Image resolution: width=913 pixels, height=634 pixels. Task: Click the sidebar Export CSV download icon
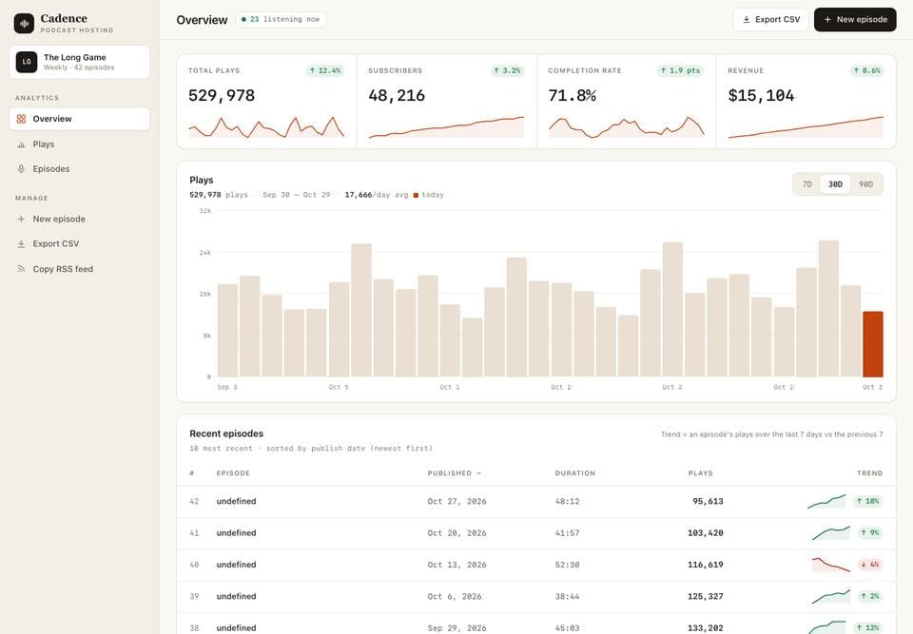22,244
